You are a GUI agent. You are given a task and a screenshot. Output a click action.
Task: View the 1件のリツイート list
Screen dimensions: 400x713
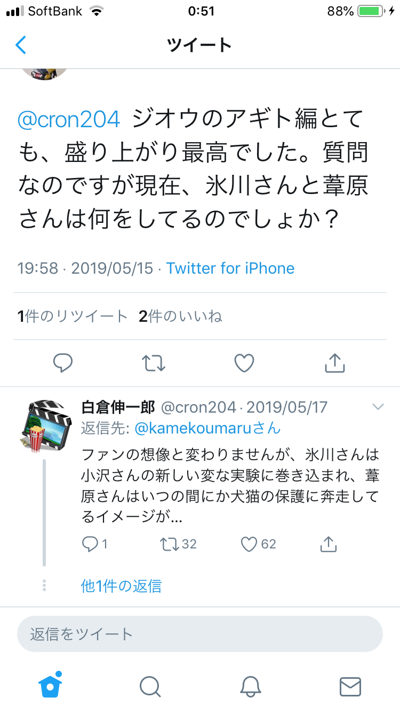73,316
